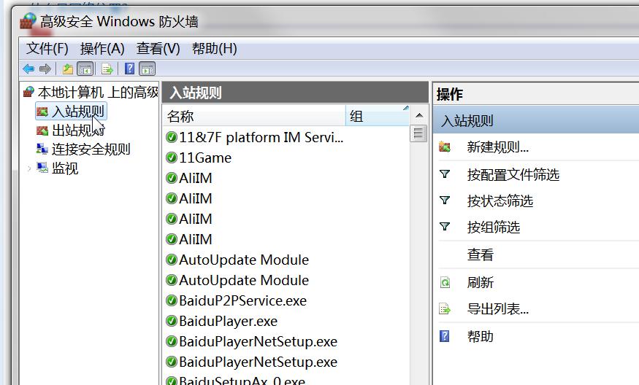Click 新建规则... action link

click(x=497, y=147)
